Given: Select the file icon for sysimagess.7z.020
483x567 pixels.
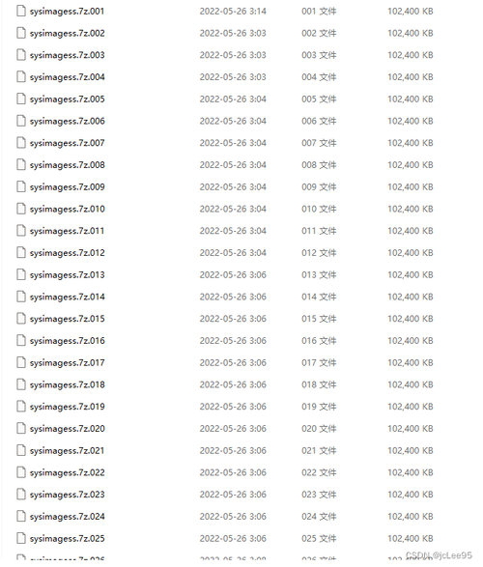Looking at the screenshot, I should pyautogui.click(x=21, y=429).
